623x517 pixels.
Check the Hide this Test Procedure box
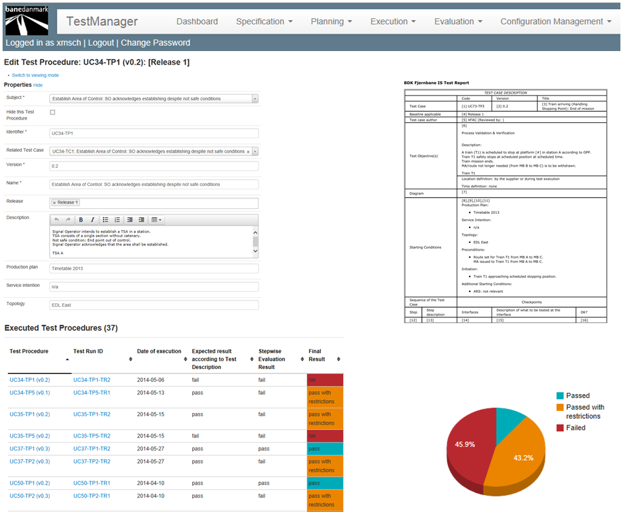pos(52,112)
